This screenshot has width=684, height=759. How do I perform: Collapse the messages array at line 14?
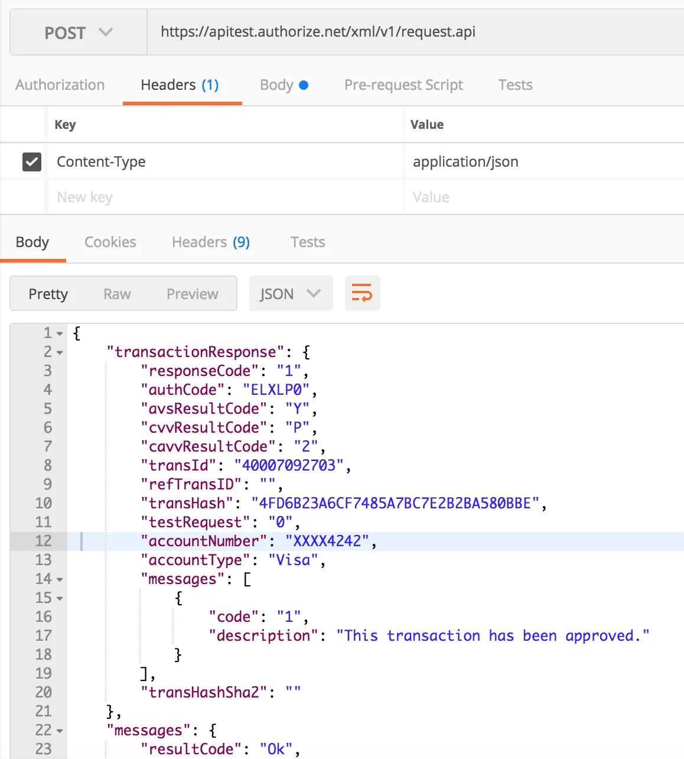click(x=60, y=580)
